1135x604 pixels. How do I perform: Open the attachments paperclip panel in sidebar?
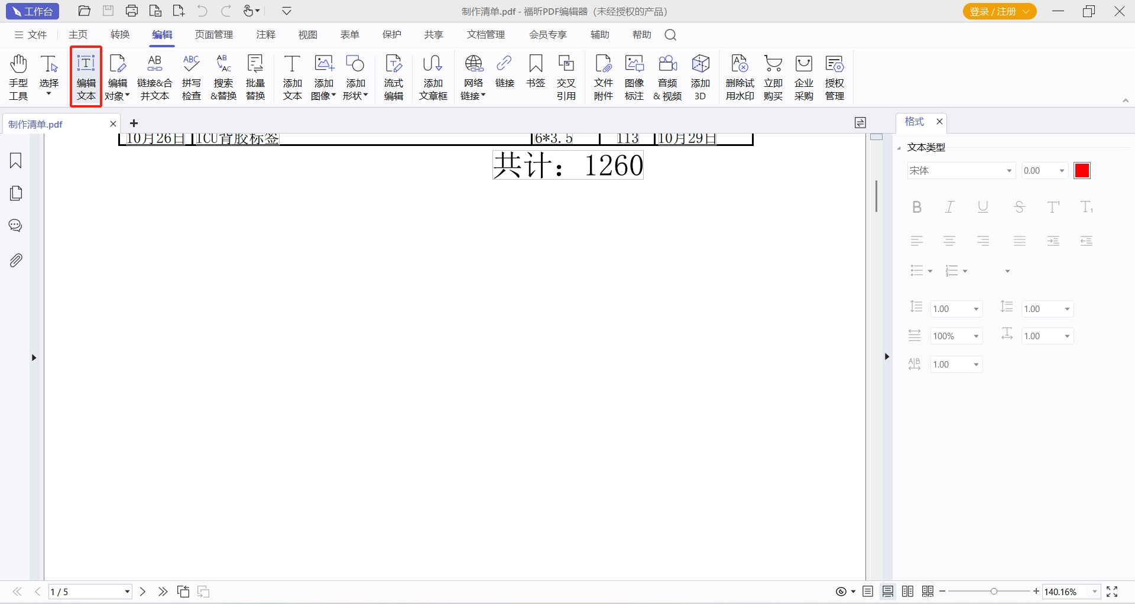[x=16, y=260]
